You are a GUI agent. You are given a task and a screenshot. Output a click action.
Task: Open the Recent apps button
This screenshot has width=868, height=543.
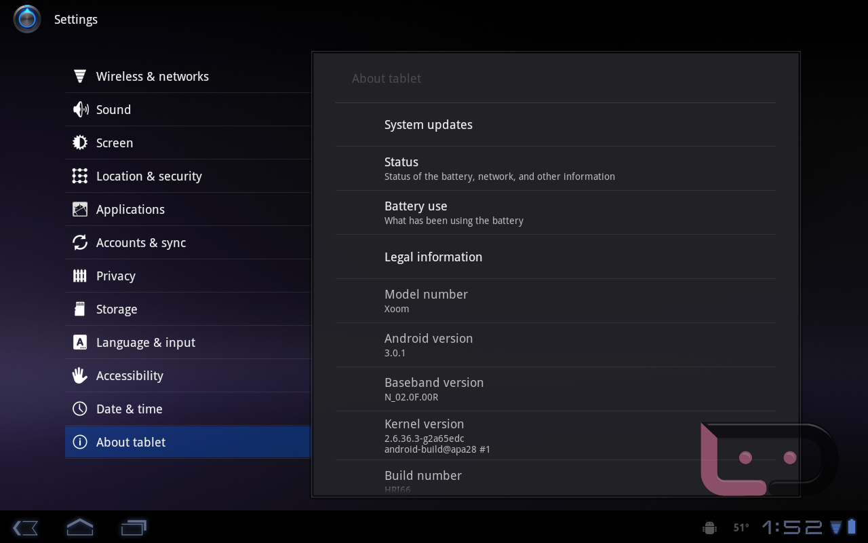click(x=134, y=527)
